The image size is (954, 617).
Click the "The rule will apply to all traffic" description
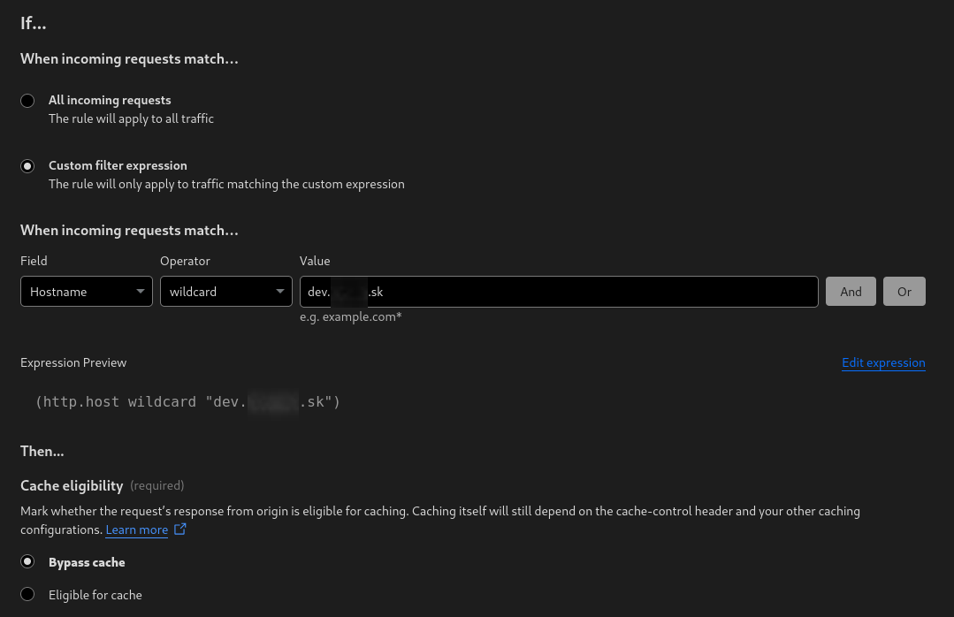point(131,118)
